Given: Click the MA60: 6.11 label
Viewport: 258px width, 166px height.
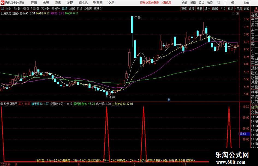Looking at the screenshot, I should point(72,13).
